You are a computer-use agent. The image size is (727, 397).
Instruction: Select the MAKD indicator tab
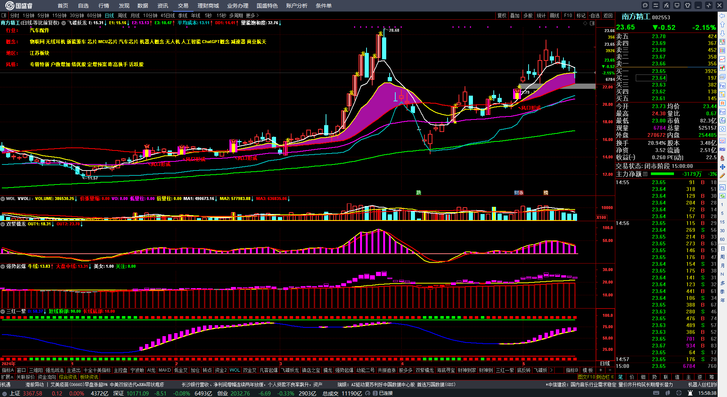click(x=165, y=370)
